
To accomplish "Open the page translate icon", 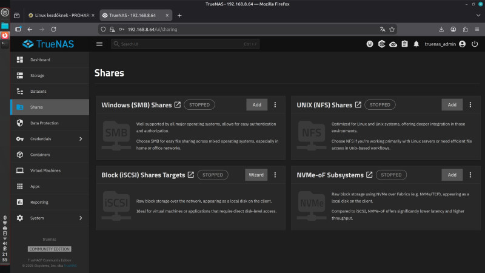I will pyautogui.click(x=383, y=29).
